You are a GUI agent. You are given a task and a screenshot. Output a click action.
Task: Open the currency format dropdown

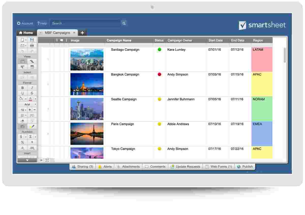pos(26,137)
